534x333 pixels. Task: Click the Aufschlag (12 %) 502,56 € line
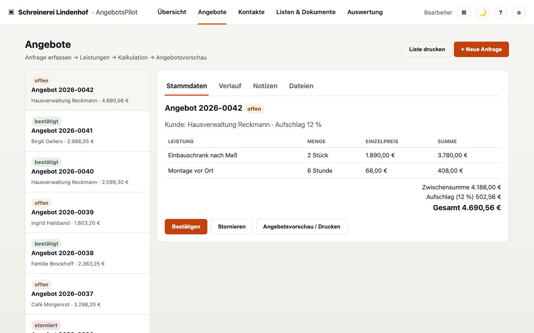pyautogui.click(x=463, y=197)
